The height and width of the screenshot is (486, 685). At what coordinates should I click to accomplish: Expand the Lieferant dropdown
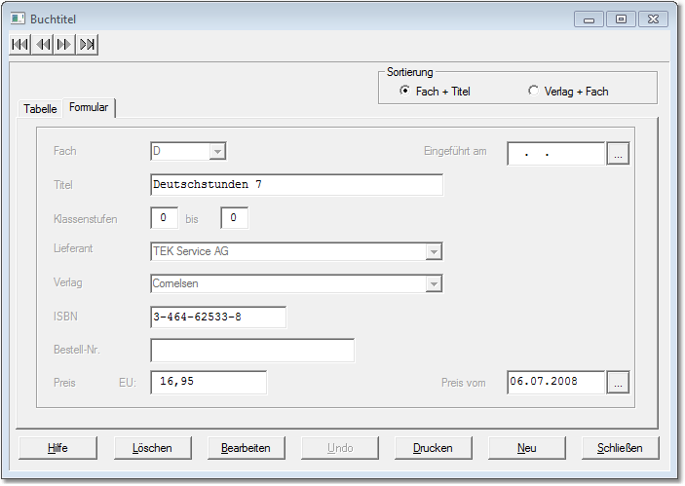point(434,252)
